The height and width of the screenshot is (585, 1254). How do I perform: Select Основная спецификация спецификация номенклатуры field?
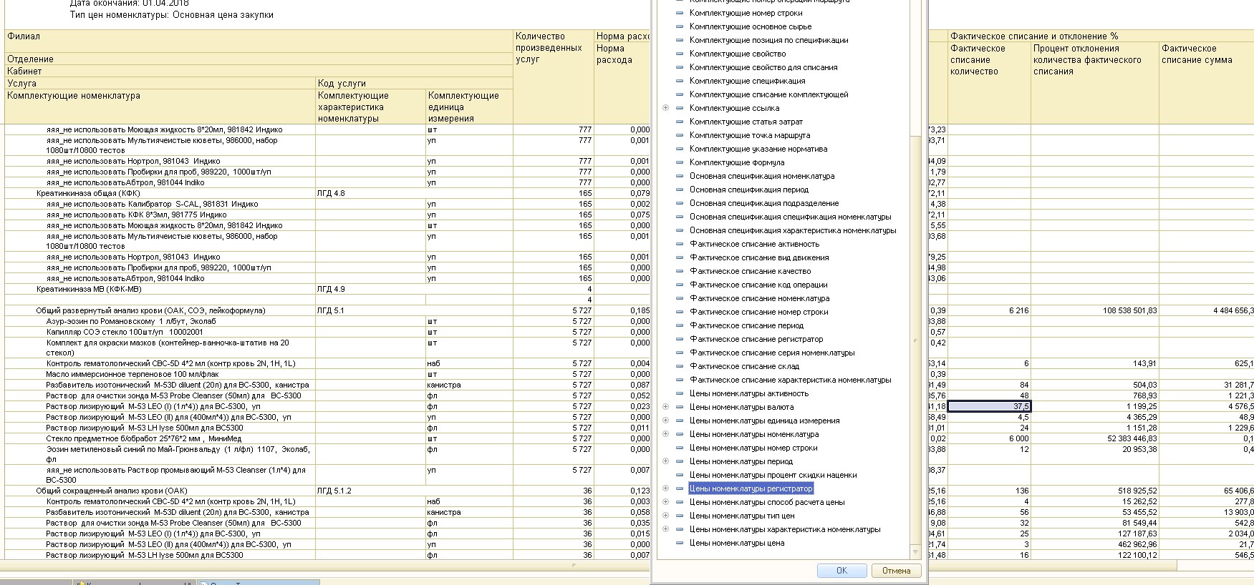pos(790,217)
